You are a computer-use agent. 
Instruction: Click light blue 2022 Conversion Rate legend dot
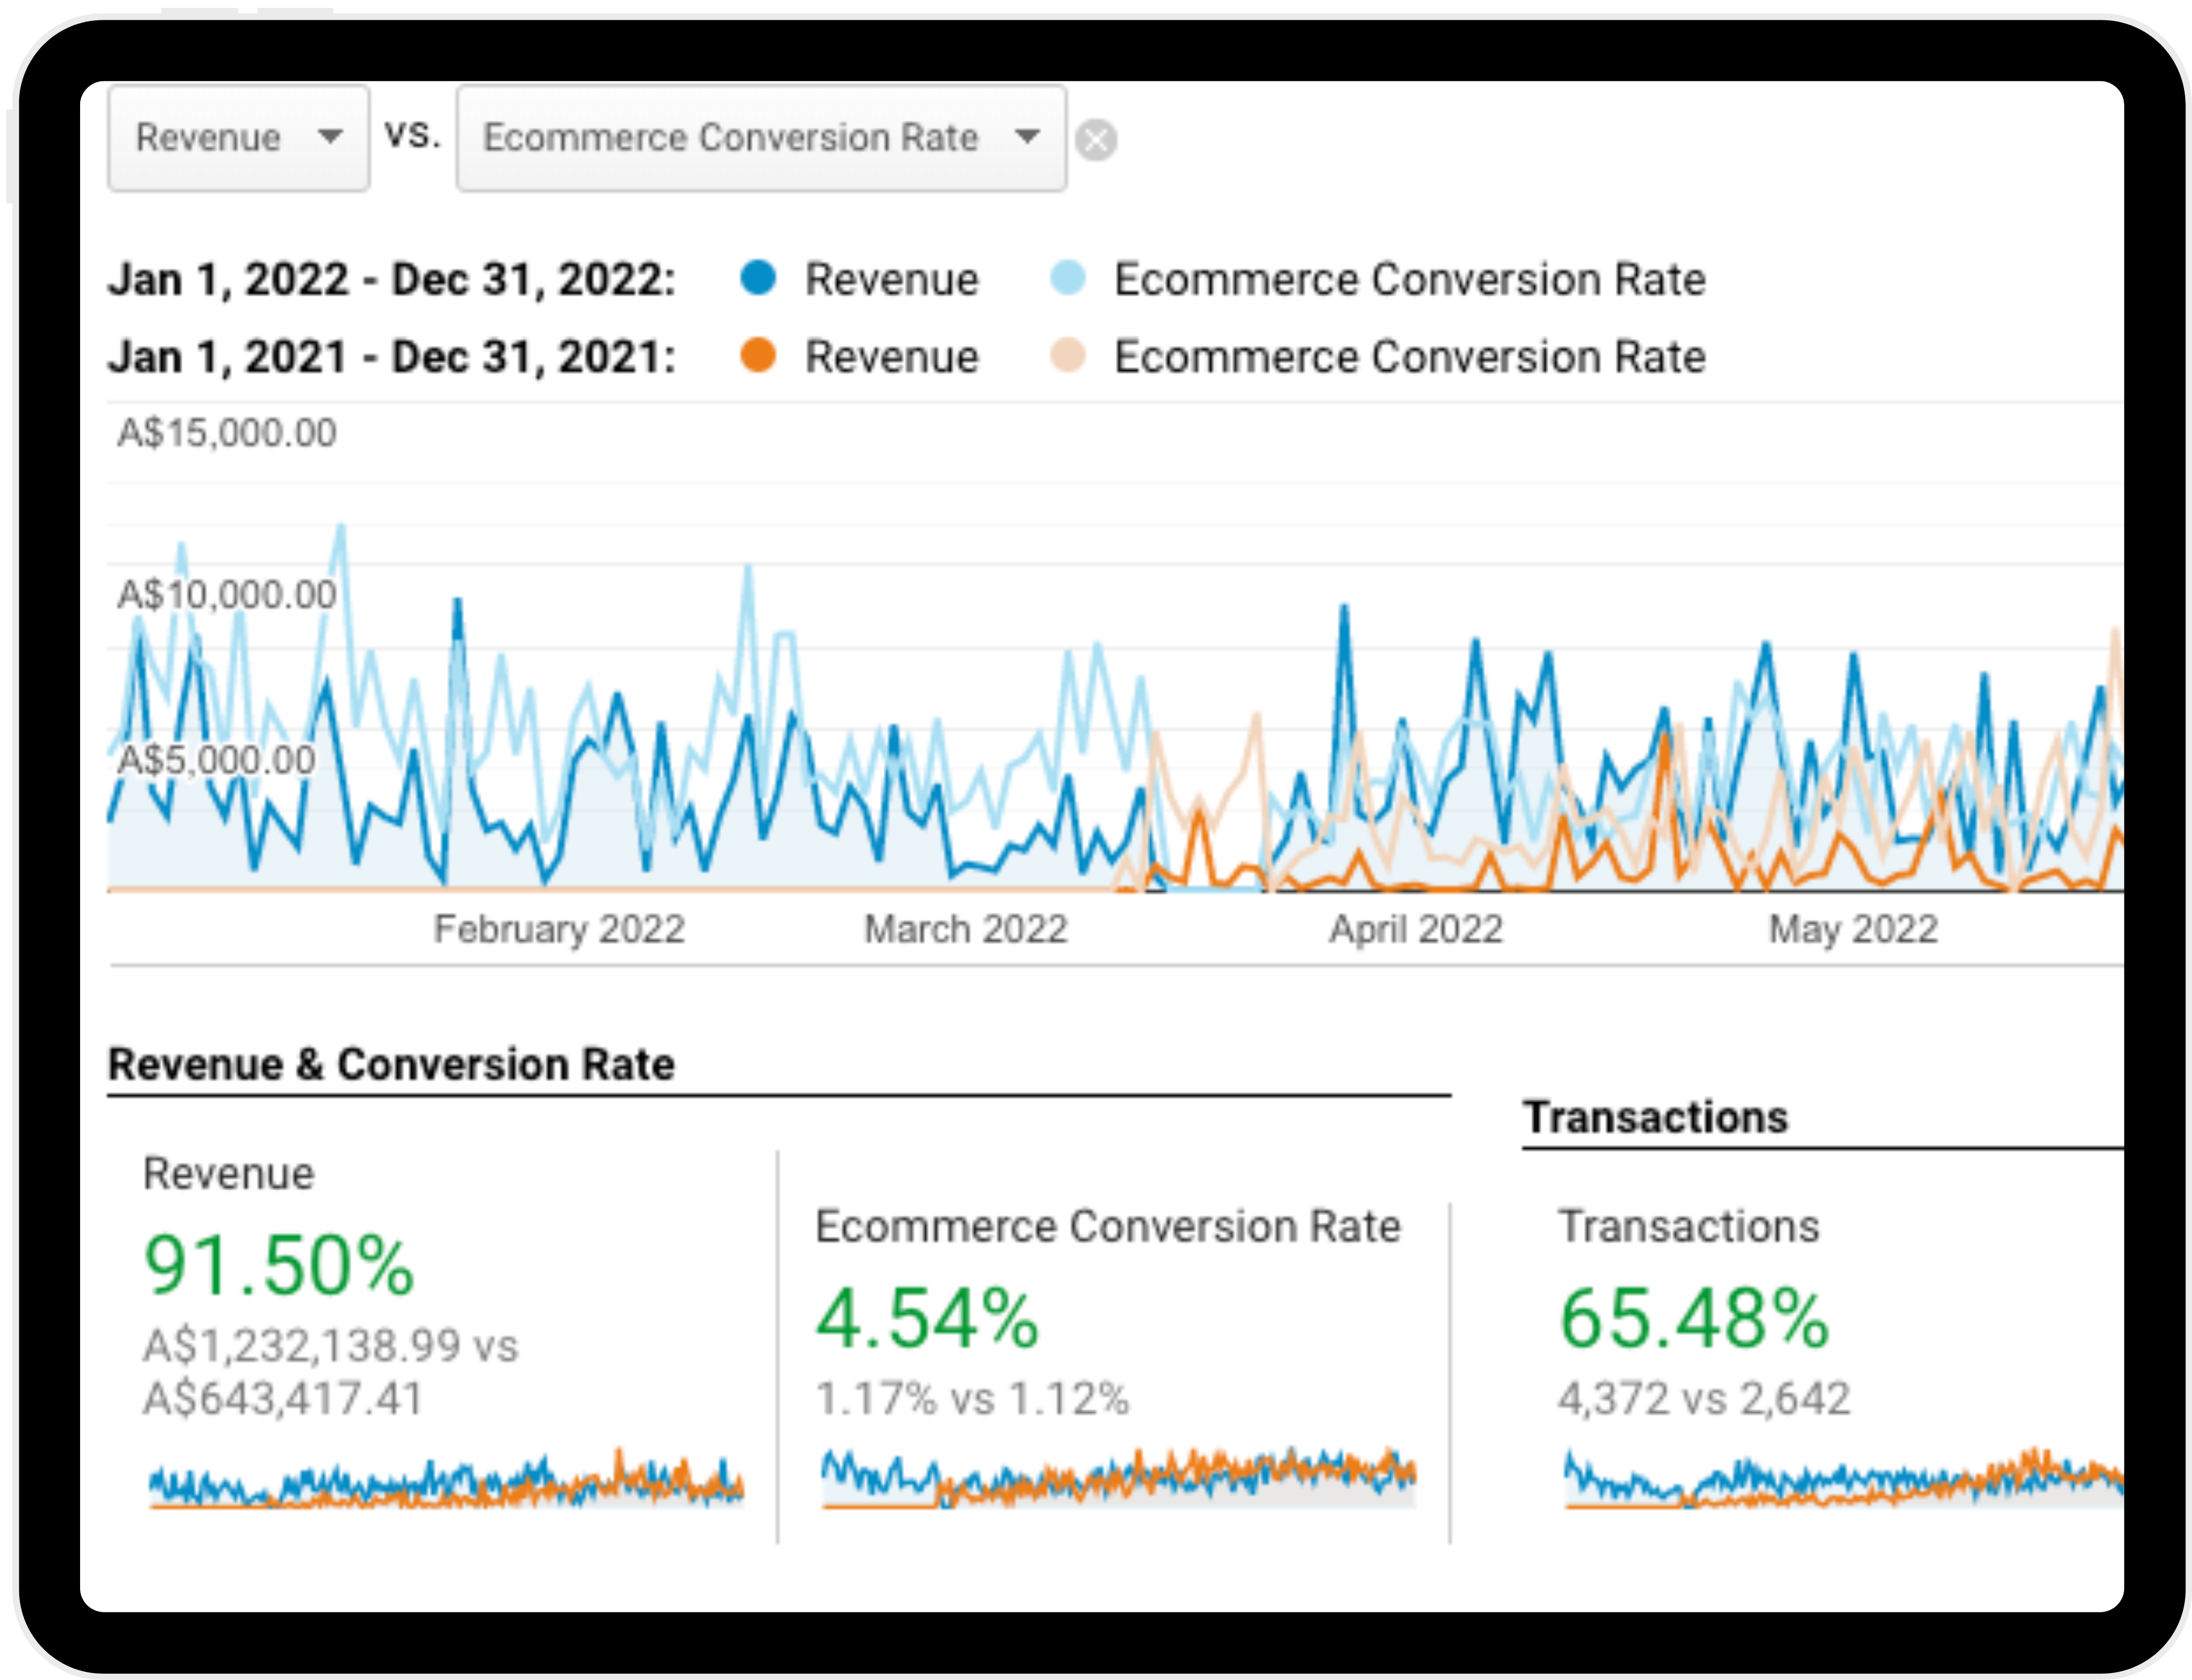point(1068,277)
